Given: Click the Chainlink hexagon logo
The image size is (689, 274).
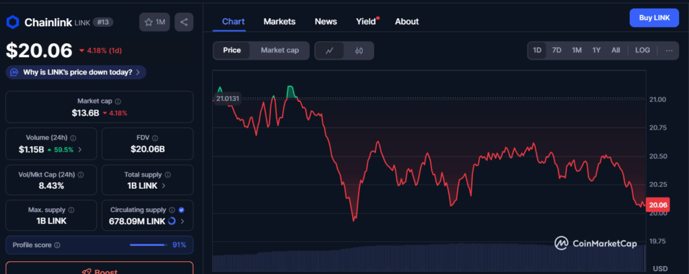Looking at the screenshot, I should click(x=13, y=22).
